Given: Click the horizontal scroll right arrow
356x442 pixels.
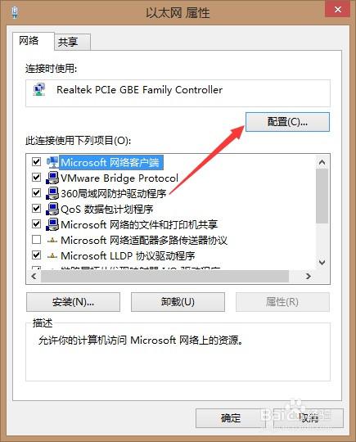Looking at the screenshot, I should point(309,277).
